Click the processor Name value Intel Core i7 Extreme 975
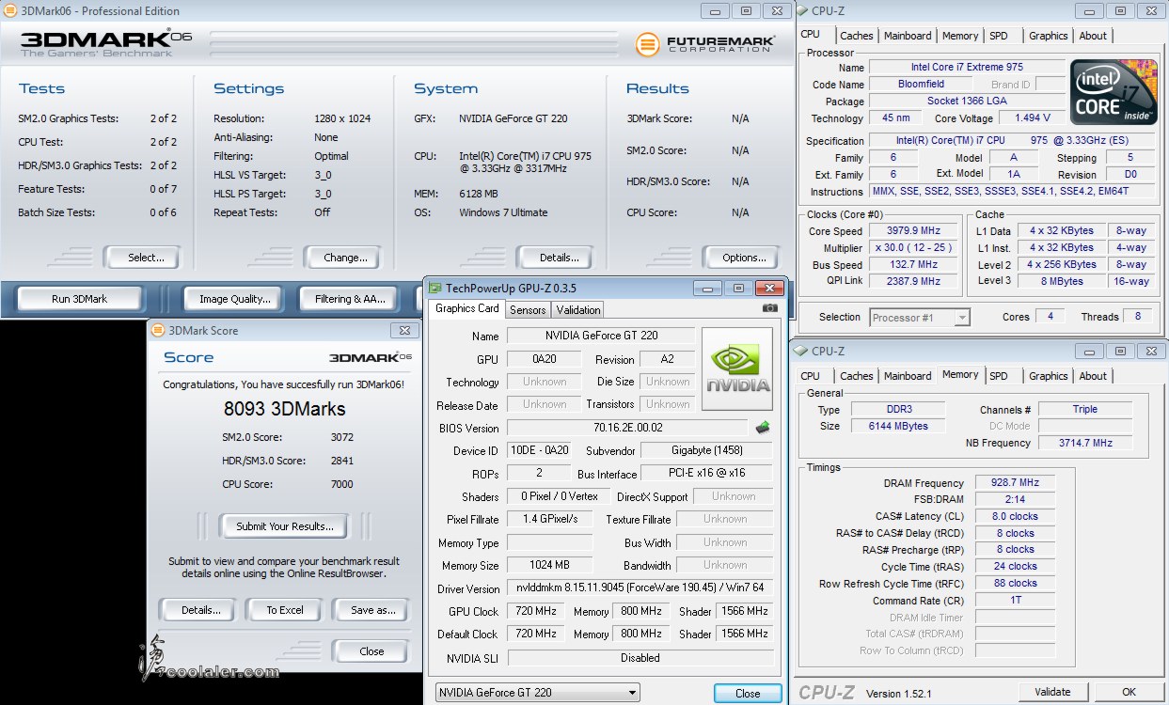This screenshot has width=1169, height=705. (x=967, y=68)
